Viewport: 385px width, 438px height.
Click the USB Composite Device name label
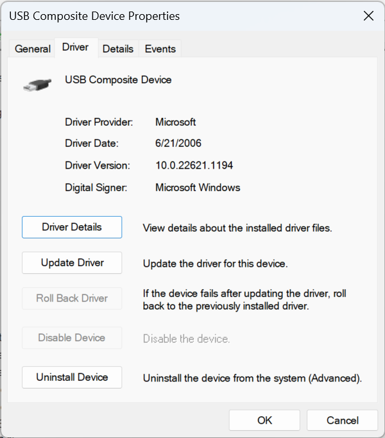118,80
